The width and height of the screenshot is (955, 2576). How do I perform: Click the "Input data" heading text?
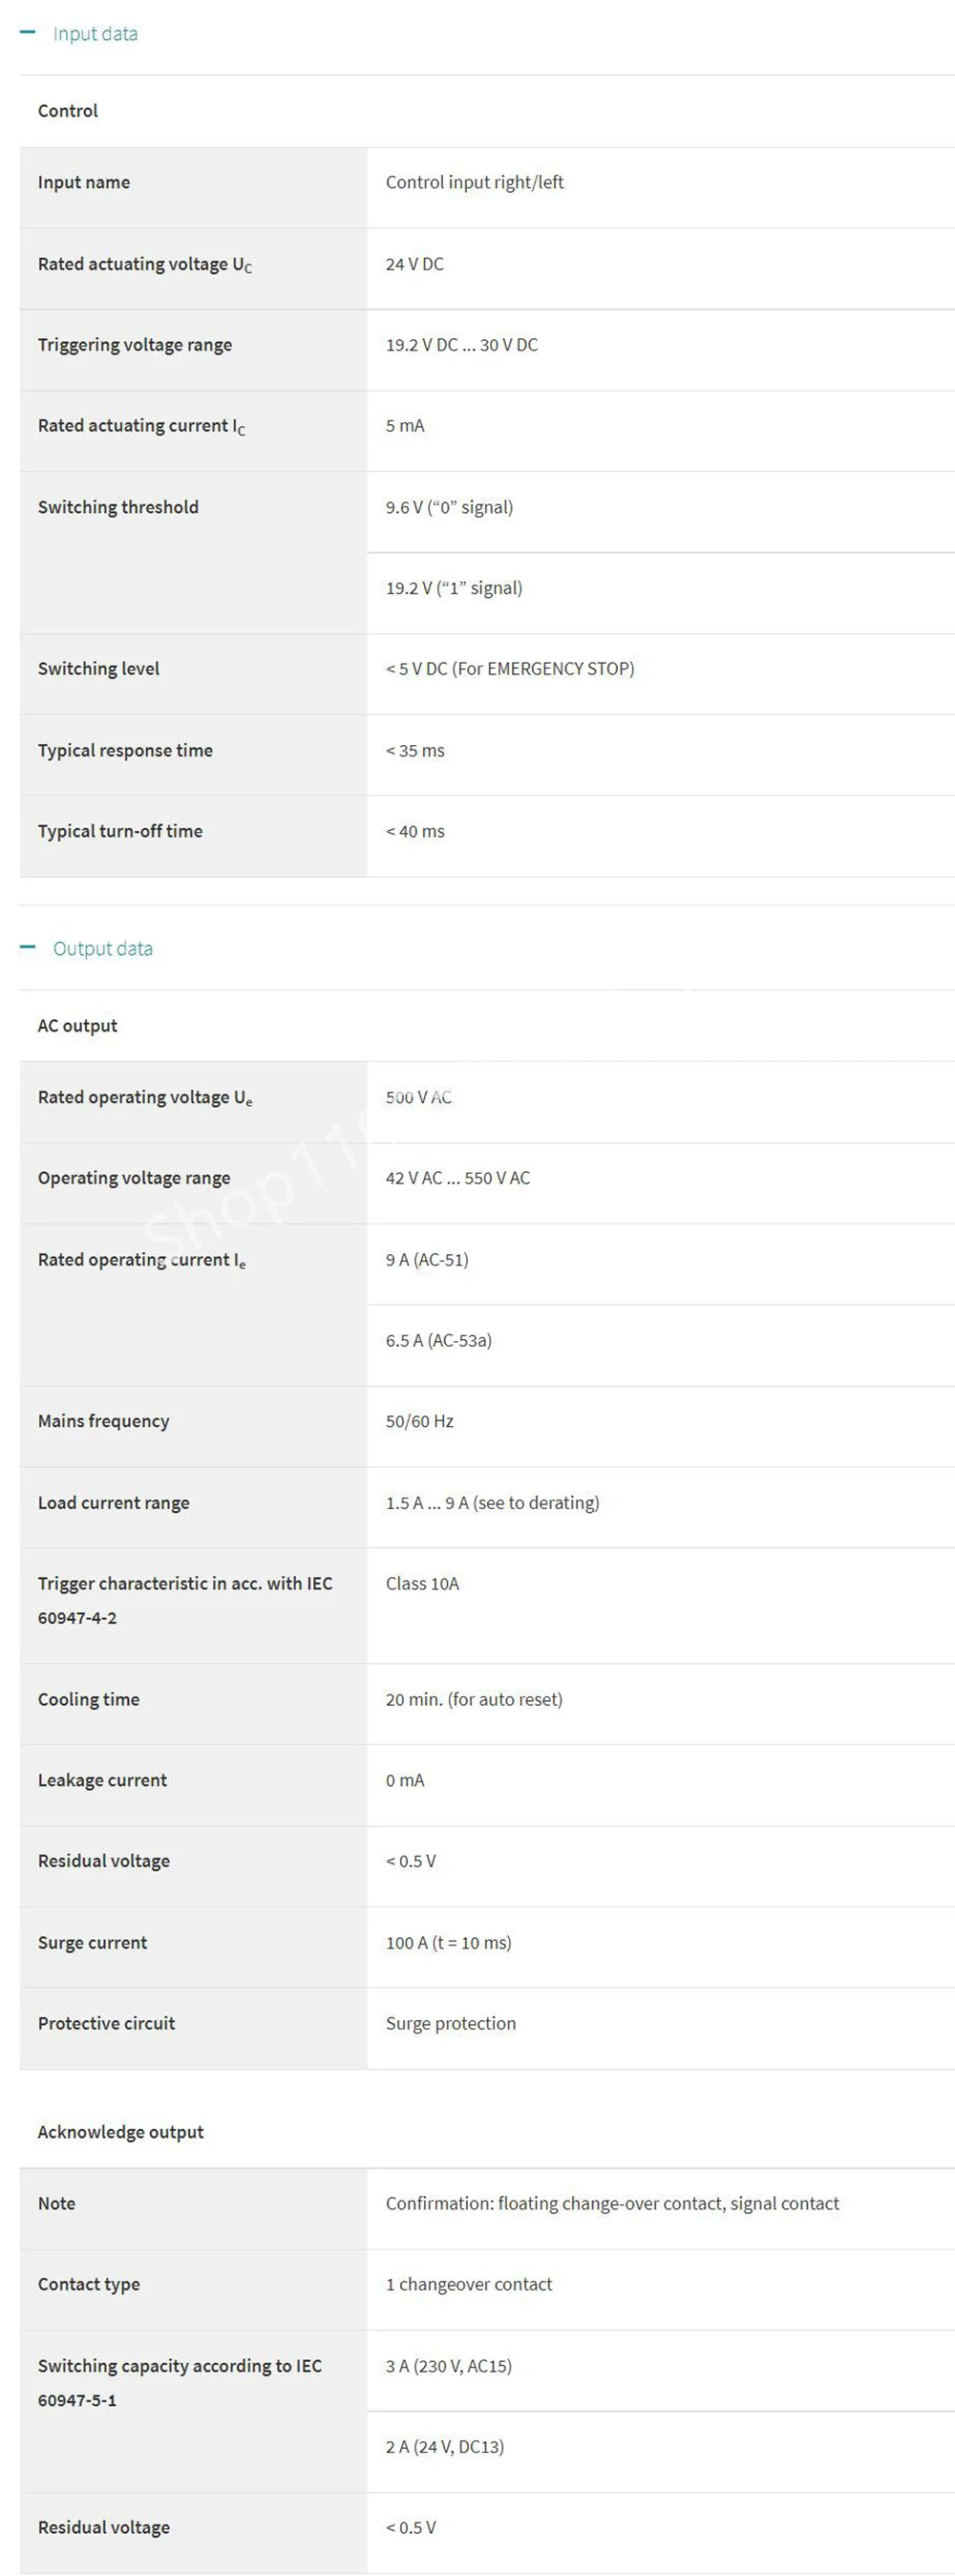point(95,34)
